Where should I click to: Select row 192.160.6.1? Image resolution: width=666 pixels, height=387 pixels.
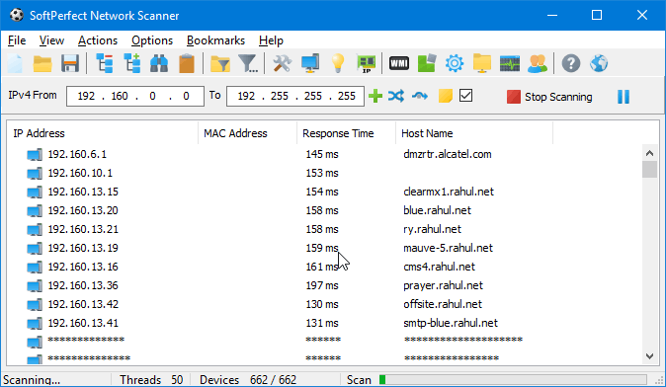pos(325,154)
